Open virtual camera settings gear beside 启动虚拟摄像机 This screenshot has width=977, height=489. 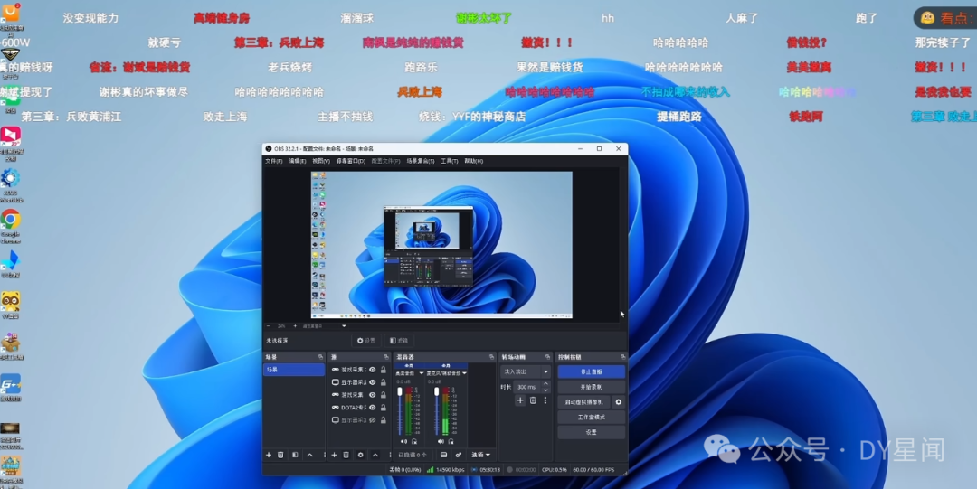pos(618,402)
